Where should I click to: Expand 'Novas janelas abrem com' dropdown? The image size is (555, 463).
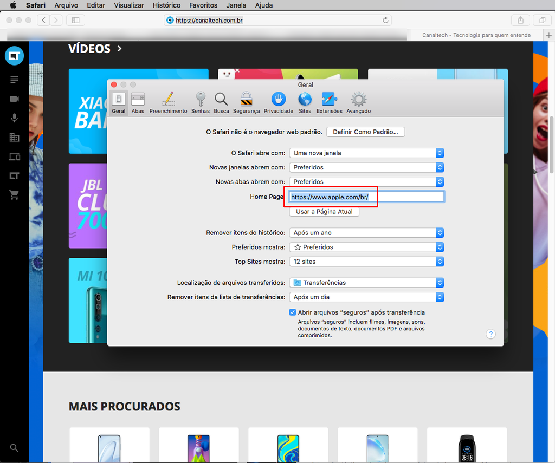pos(367,167)
